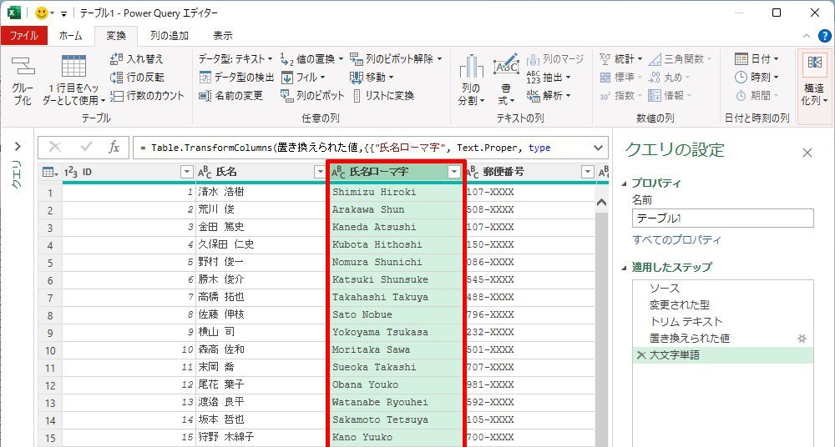
Task: Open the すべてのプロパティ link
Action: click(x=676, y=240)
